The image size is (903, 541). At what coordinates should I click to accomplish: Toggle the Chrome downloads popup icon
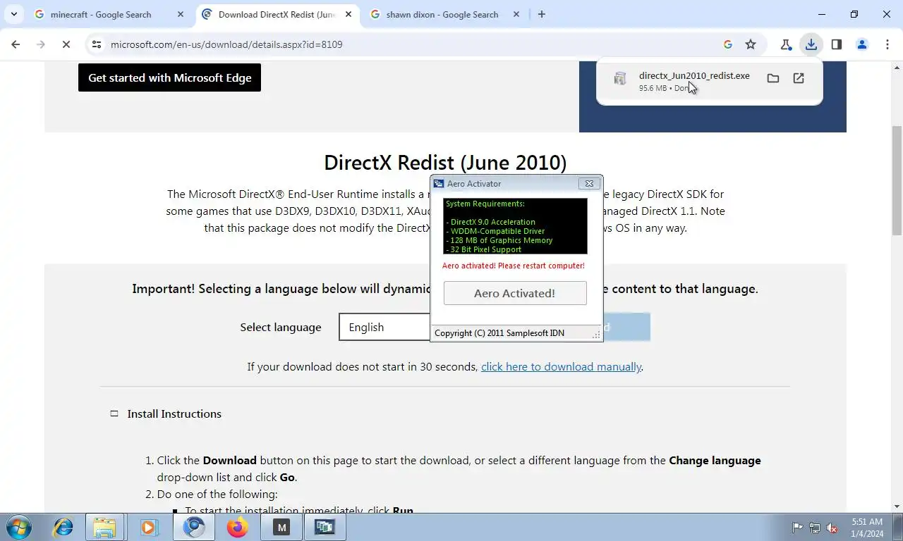tap(811, 44)
